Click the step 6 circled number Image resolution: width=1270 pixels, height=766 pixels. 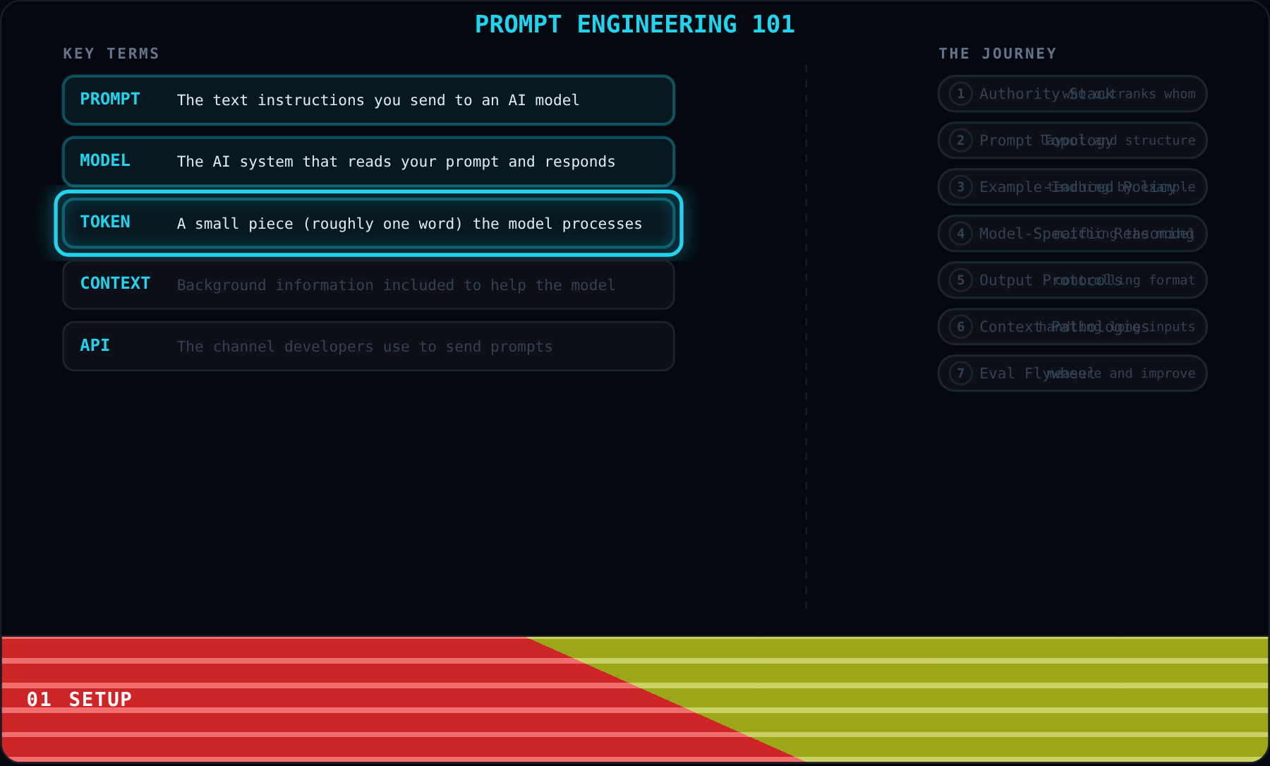click(960, 327)
